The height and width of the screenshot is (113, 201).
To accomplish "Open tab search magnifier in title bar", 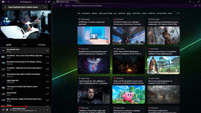I will pyautogui.click(x=190, y=2).
